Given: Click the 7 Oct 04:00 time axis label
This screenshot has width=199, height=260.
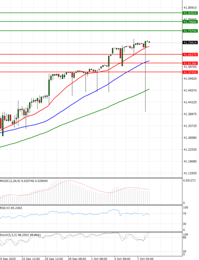Looking at the screenshot, I should [145, 258].
